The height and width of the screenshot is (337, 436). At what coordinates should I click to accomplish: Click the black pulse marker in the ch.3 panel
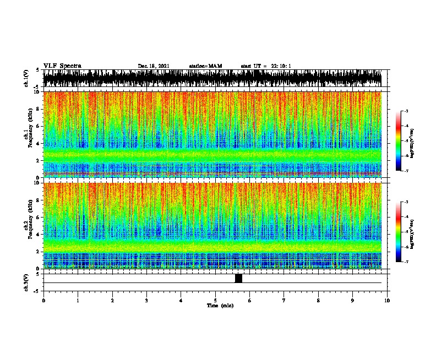point(238,278)
